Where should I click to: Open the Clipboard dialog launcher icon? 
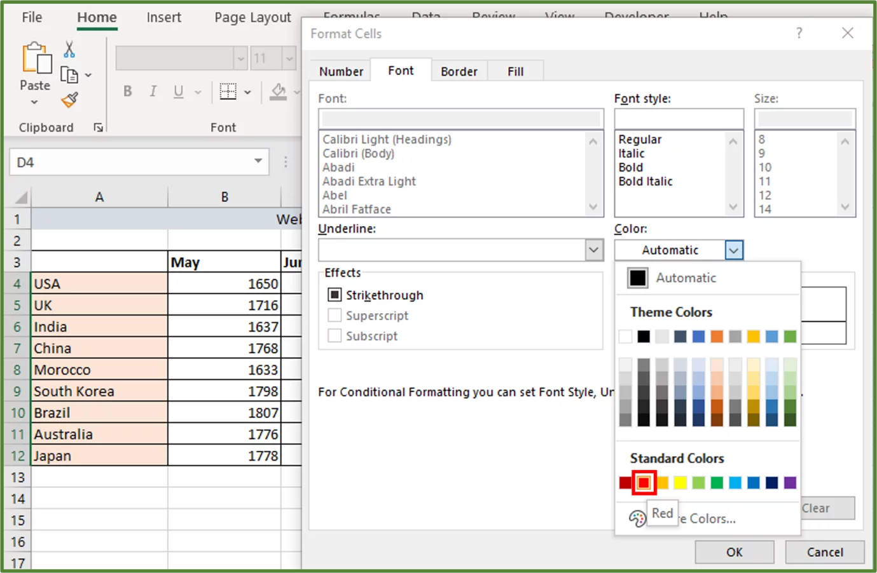(x=99, y=127)
